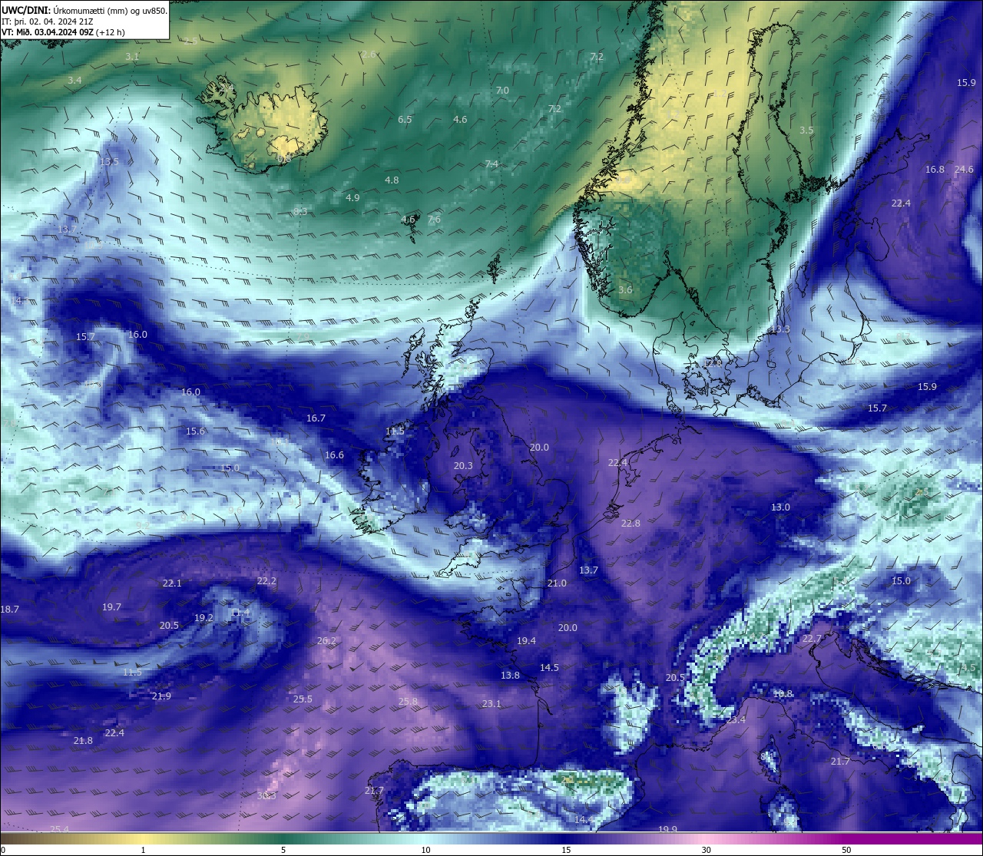Click the 22.8 value label

(x=631, y=524)
